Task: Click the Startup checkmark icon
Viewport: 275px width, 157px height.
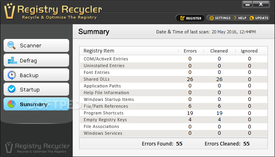Action: tap(12, 89)
